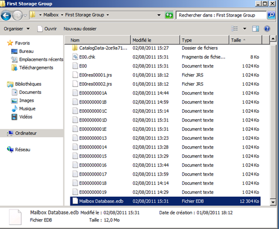Expand arrow after First Storage Group breadcrumb

coord(107,15)
